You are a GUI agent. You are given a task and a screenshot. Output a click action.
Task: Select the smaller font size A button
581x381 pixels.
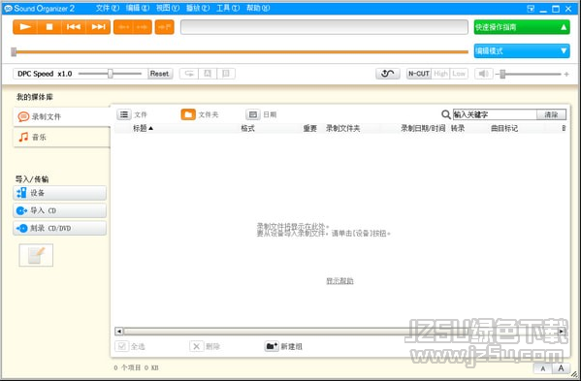click(x=543, y=368)
